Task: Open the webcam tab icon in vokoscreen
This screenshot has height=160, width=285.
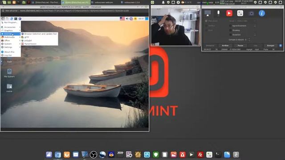Action: [251, 13]
